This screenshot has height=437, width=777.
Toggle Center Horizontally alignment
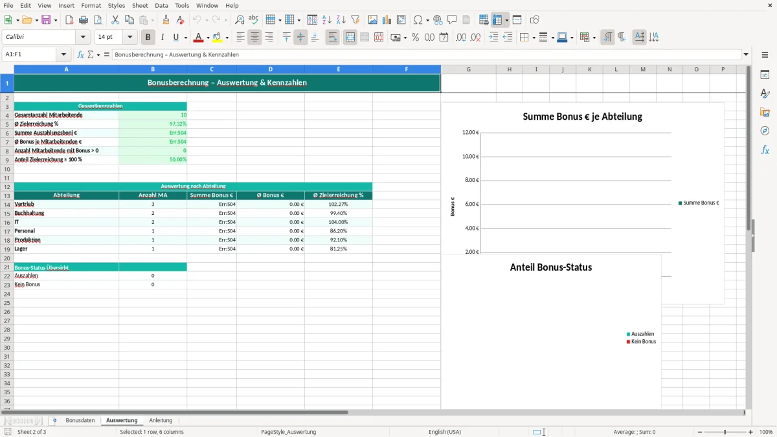click(x=254, y=38)
